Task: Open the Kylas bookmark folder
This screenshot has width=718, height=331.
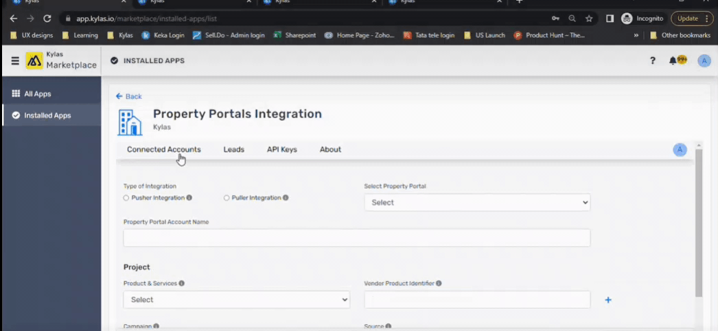Action: pos(120,35)
